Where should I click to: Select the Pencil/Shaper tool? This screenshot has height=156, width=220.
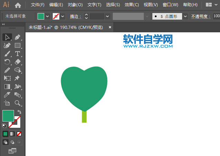tap(7, 70)
